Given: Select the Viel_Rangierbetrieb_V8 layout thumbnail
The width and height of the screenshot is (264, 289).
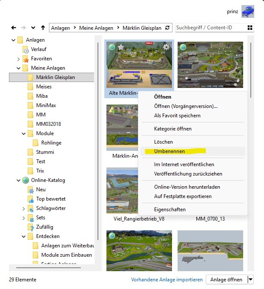Looking at the screenshot, I should [x=122, y=190].
